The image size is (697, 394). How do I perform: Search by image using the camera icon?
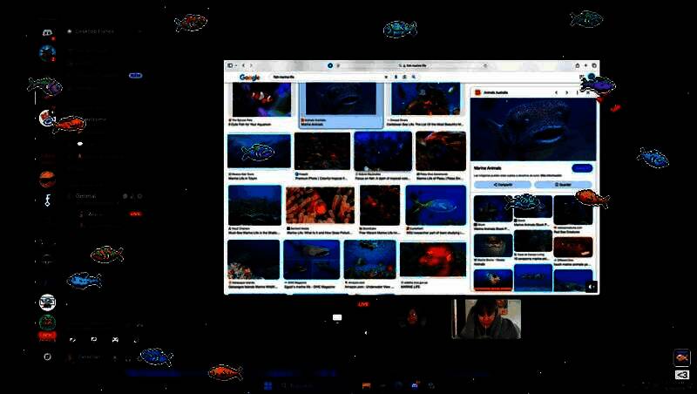point(405,78)
